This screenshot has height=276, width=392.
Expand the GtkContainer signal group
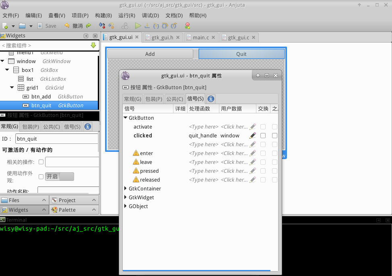(126, 188)
